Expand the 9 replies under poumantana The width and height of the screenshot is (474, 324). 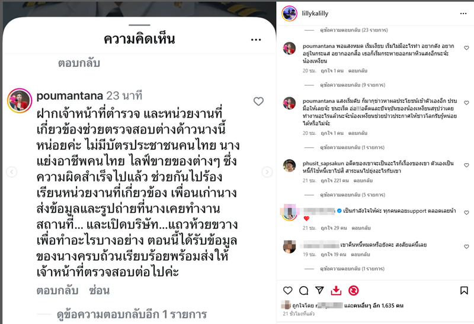click(x=353, y=85)
